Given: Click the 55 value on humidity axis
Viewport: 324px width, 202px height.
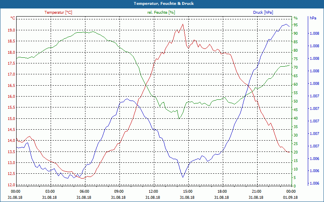Looking at the screenshot, I should pyautogui.click(x=296, y=93).
